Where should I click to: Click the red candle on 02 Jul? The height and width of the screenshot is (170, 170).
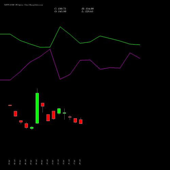[15, 114]
